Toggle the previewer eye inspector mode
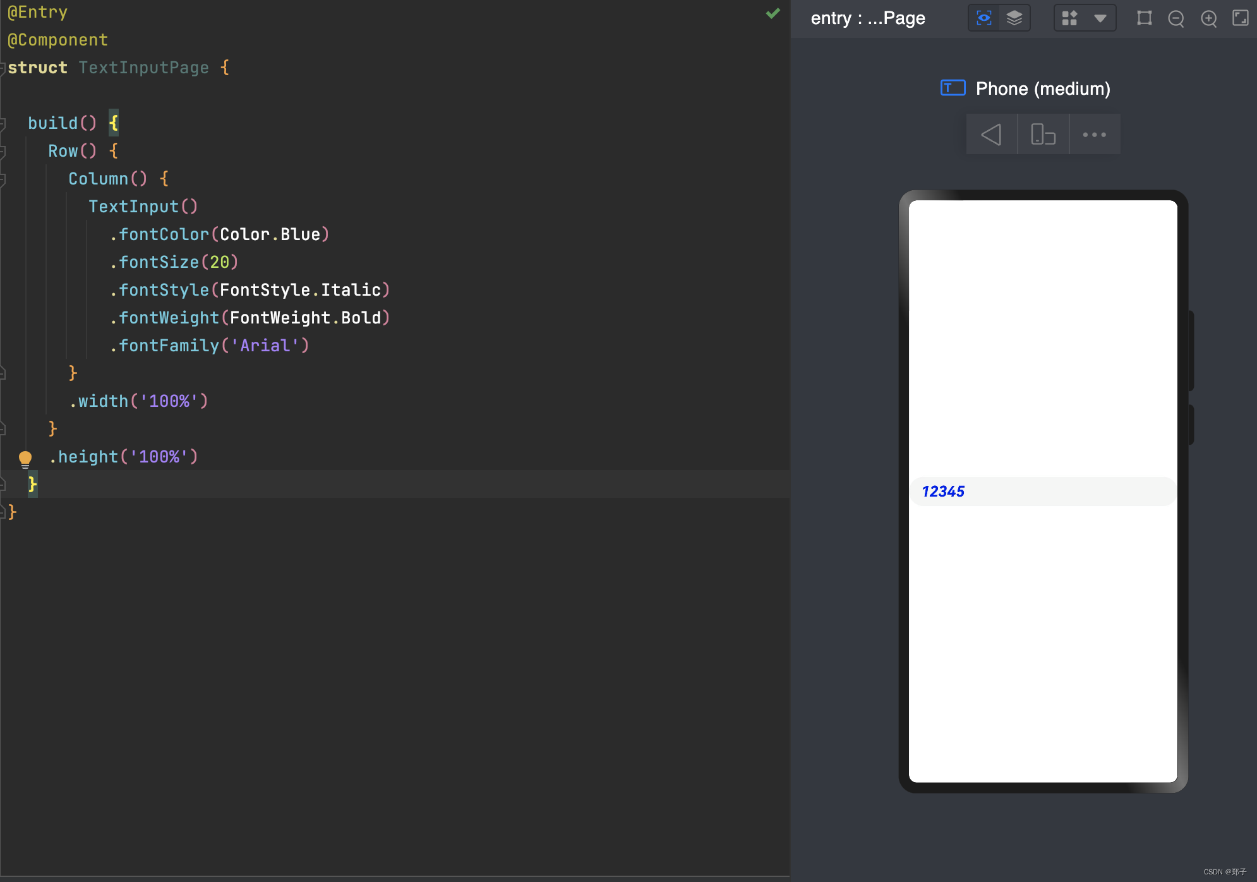1257x882 pixels. click(x=983, y=18)
